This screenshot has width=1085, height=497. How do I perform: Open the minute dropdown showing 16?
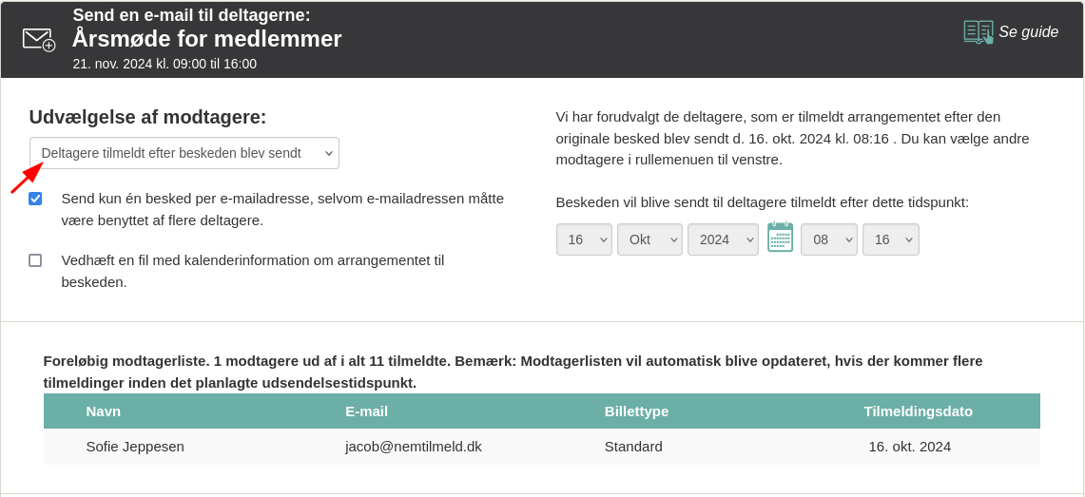pyautogui.click(x=891, y=239)
